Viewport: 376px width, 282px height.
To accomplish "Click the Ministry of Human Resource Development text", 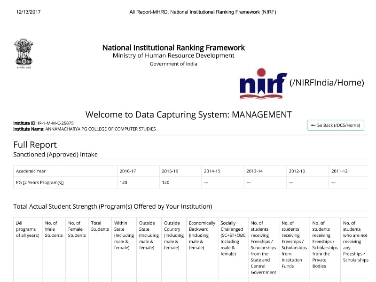I will (173, 55).
